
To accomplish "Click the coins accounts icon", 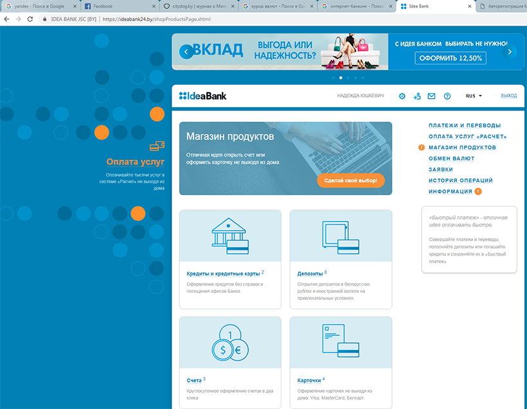I will tap(230, 342).
